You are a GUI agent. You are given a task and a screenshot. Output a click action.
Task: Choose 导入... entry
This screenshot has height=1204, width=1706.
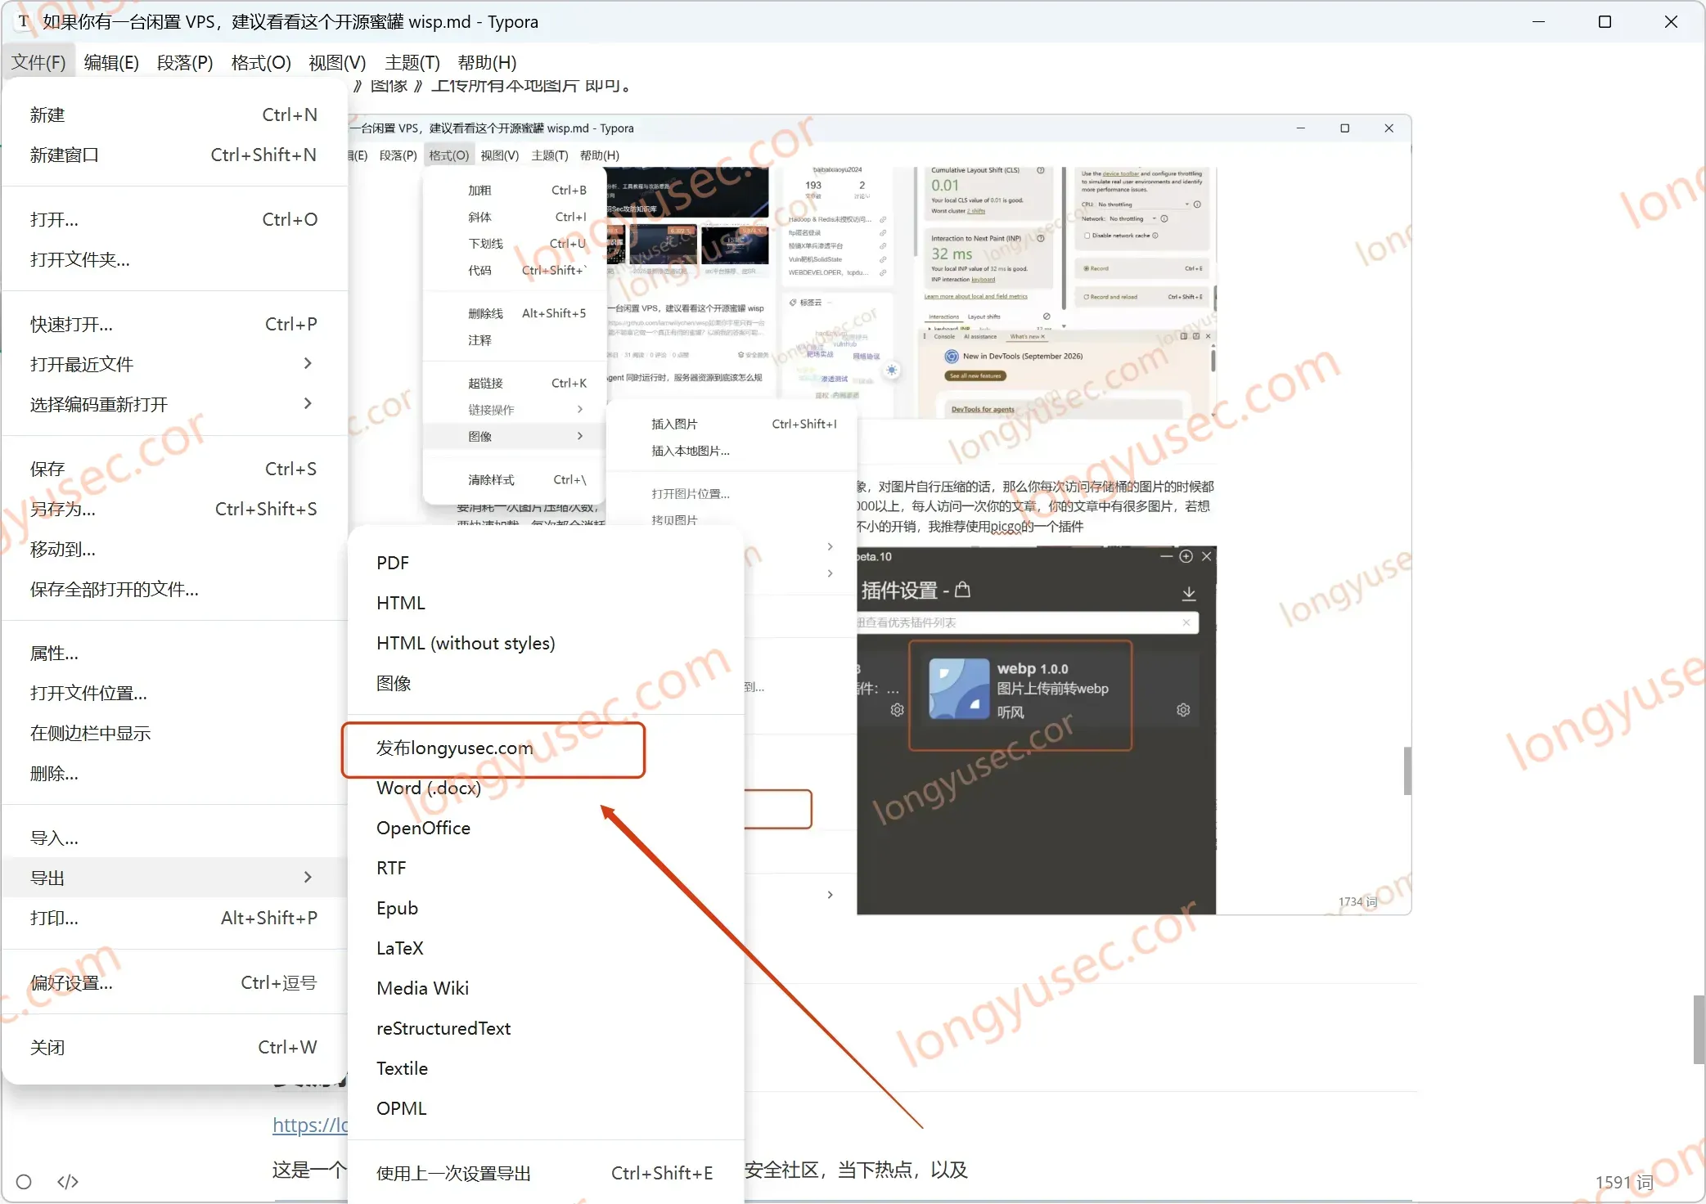[x=173, y=838]
